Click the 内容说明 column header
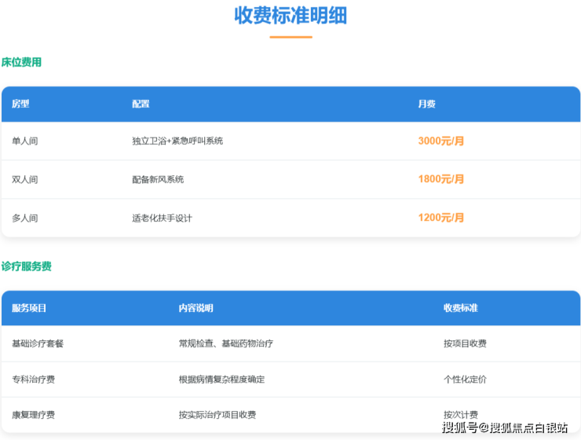Screen dimensions: 581x440 coord(195,308)
